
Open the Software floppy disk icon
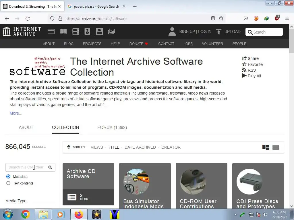99,32
